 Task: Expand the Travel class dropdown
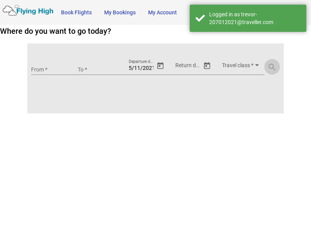238,65
